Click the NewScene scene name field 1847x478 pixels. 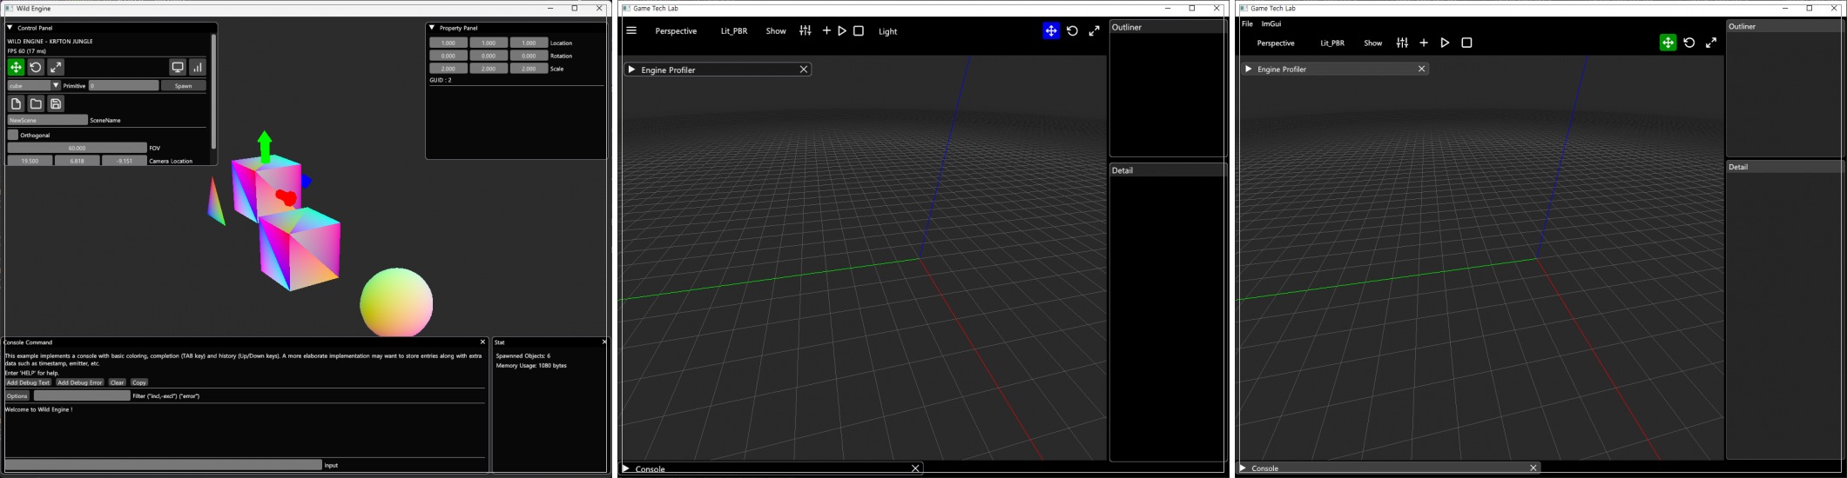47,120
